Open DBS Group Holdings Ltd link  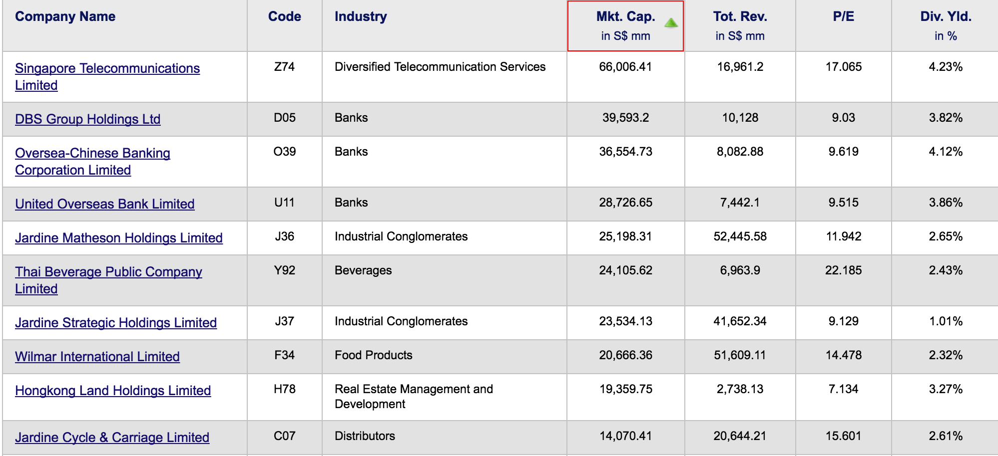pos(87,119)
